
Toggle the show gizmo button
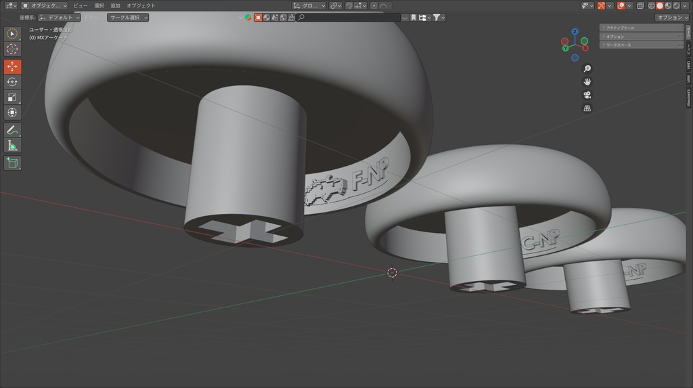click(x=601, y=5)
